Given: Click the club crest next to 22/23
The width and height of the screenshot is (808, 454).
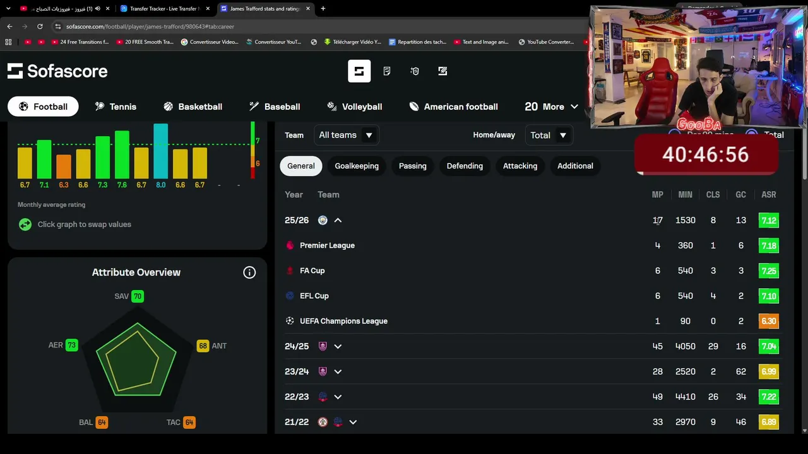Looking at the screenshot, I should coord(323,397).
